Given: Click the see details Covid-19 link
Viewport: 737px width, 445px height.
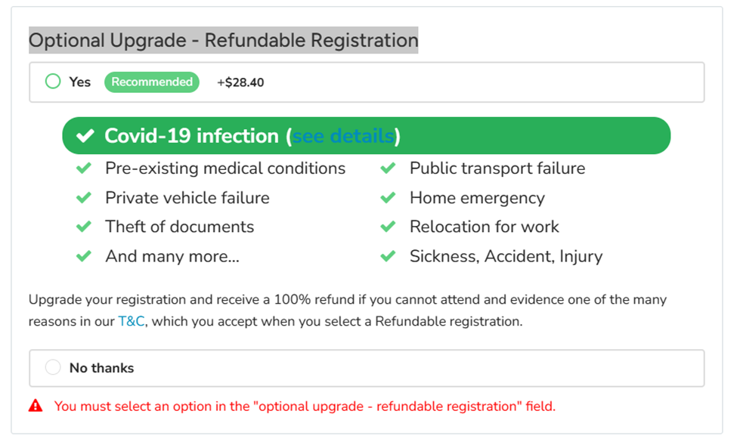Looking at the screenshot, I should [x=343, y=136].
